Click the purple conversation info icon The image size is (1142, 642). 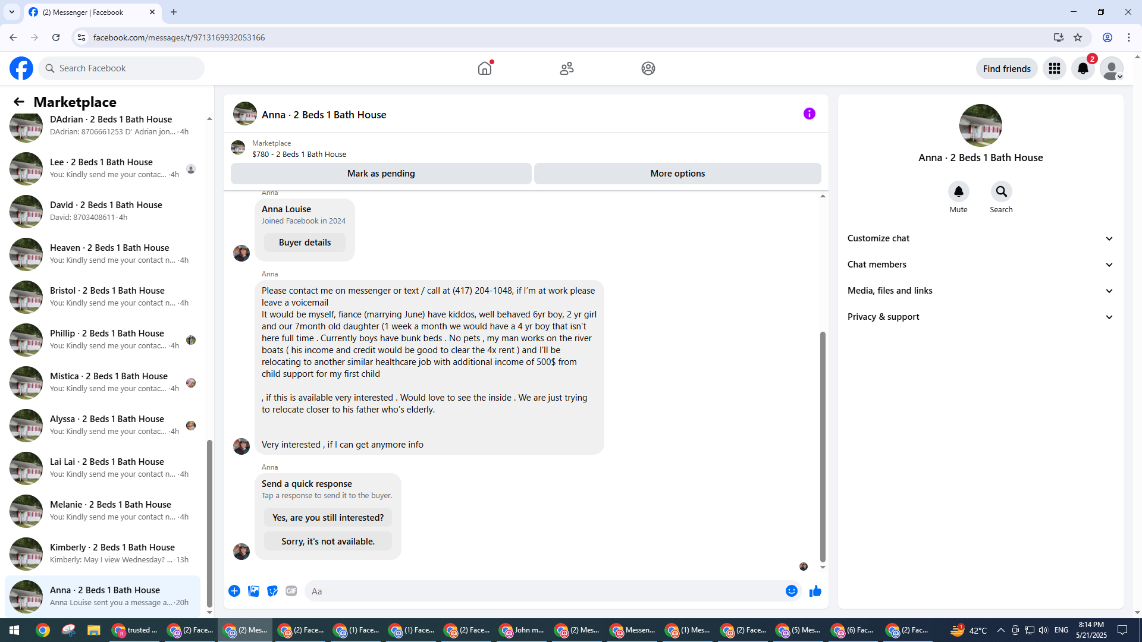(809, 114)
